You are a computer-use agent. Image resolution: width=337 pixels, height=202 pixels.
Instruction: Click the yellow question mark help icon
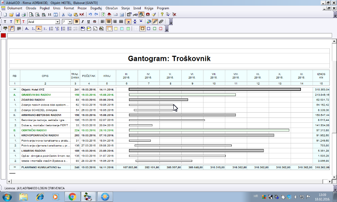[162, 15]
